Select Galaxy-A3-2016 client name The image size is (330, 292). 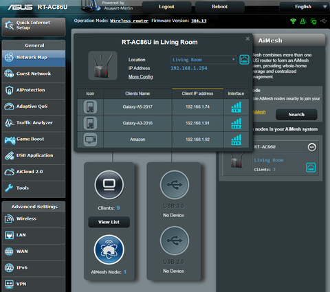(137, 123)
